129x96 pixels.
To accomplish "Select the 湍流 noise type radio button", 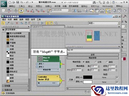I will coord(107,62).
